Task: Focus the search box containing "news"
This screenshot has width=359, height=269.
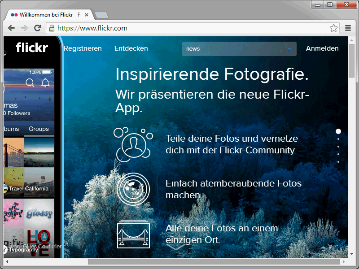Action: pyautogui.click(x=239, y=49)
